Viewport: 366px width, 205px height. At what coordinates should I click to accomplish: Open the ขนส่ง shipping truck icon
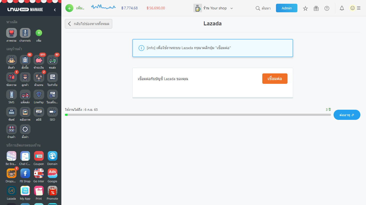(x=53, y=60)
